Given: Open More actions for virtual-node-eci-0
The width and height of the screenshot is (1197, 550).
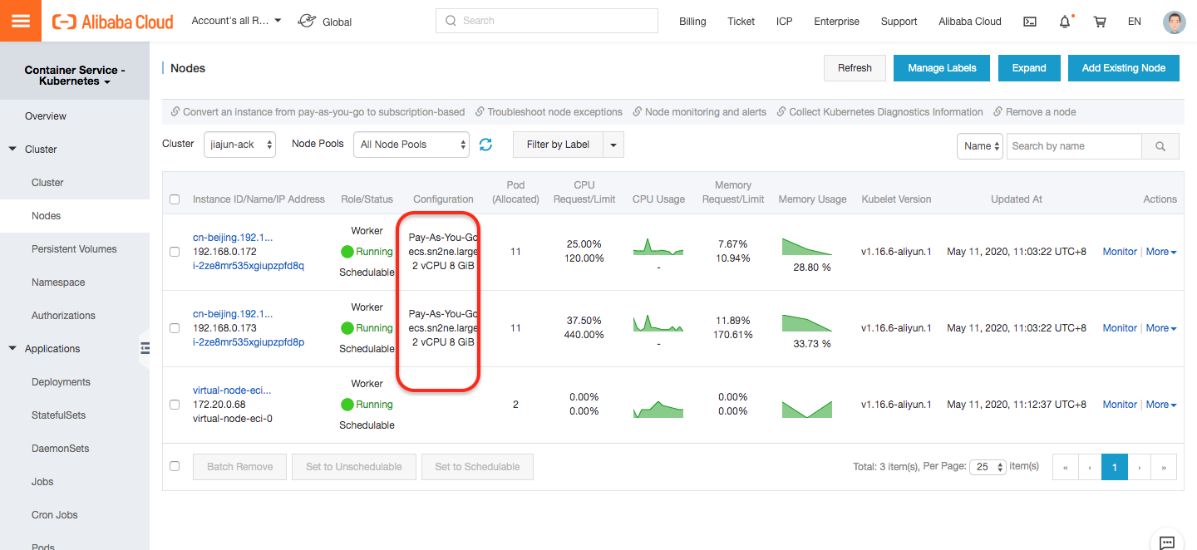Looking at the screenshot, I should click(1161, 405).
